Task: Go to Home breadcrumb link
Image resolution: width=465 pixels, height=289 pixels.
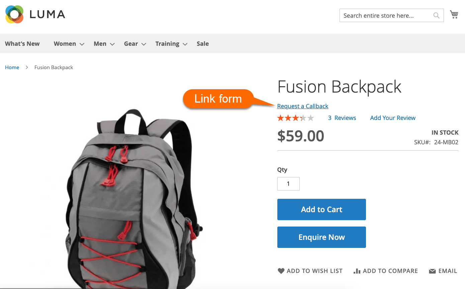Action: pyautogui.click(x=12, y=67)
